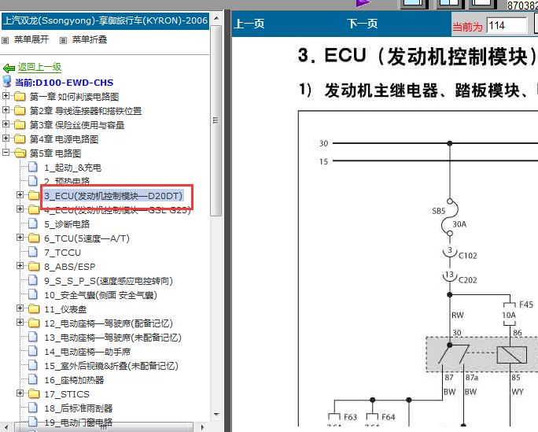Viewport: 538px width, 432px height.
Task: Click the folder icon of 11_仪表盘
Action: [x=34, y=308]
